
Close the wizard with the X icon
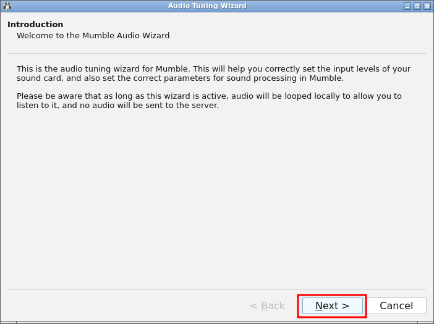(427, 6)
